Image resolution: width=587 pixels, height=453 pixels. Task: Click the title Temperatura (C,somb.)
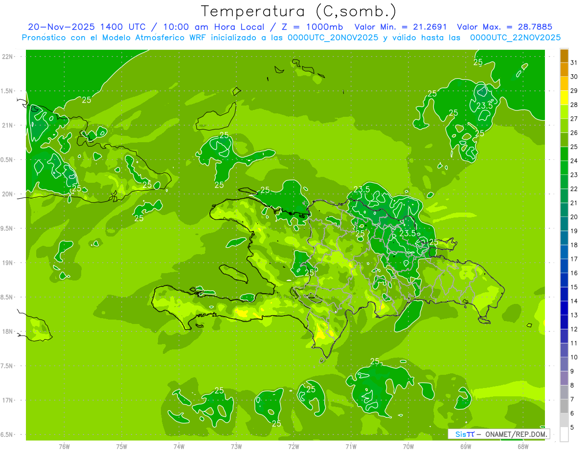click(x=299, y=12)
